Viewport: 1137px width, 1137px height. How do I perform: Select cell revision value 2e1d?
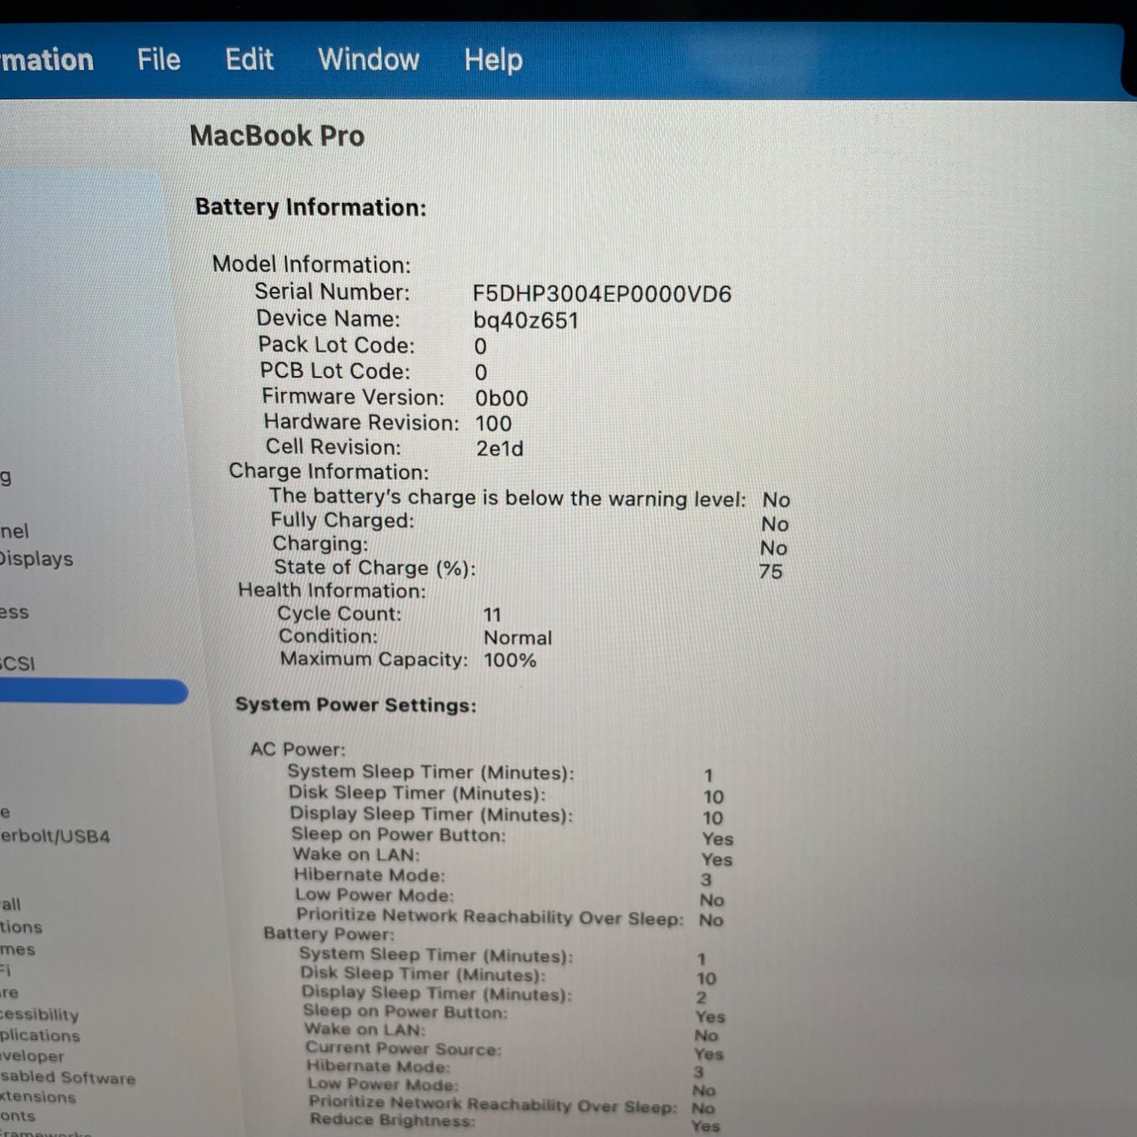[500, 449]
